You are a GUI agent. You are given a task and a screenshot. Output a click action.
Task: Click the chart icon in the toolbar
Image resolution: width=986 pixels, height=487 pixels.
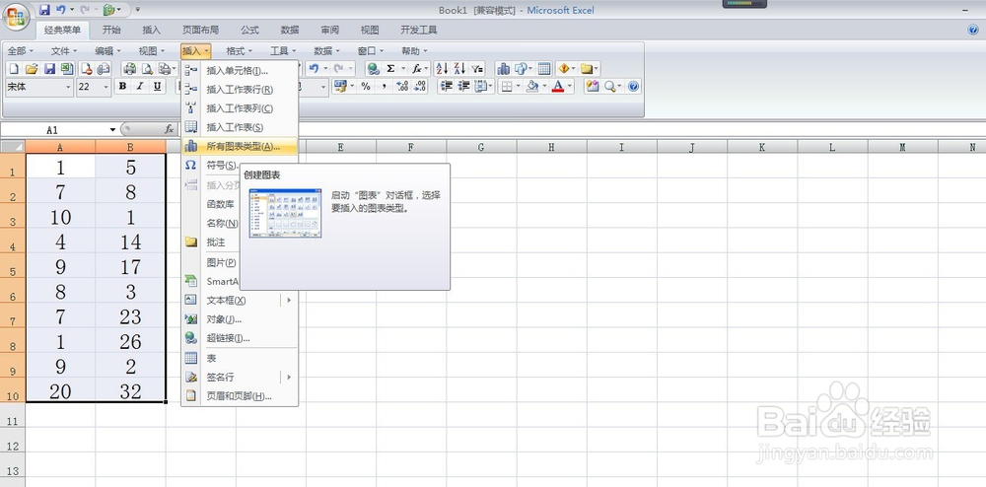click(503, 69)
